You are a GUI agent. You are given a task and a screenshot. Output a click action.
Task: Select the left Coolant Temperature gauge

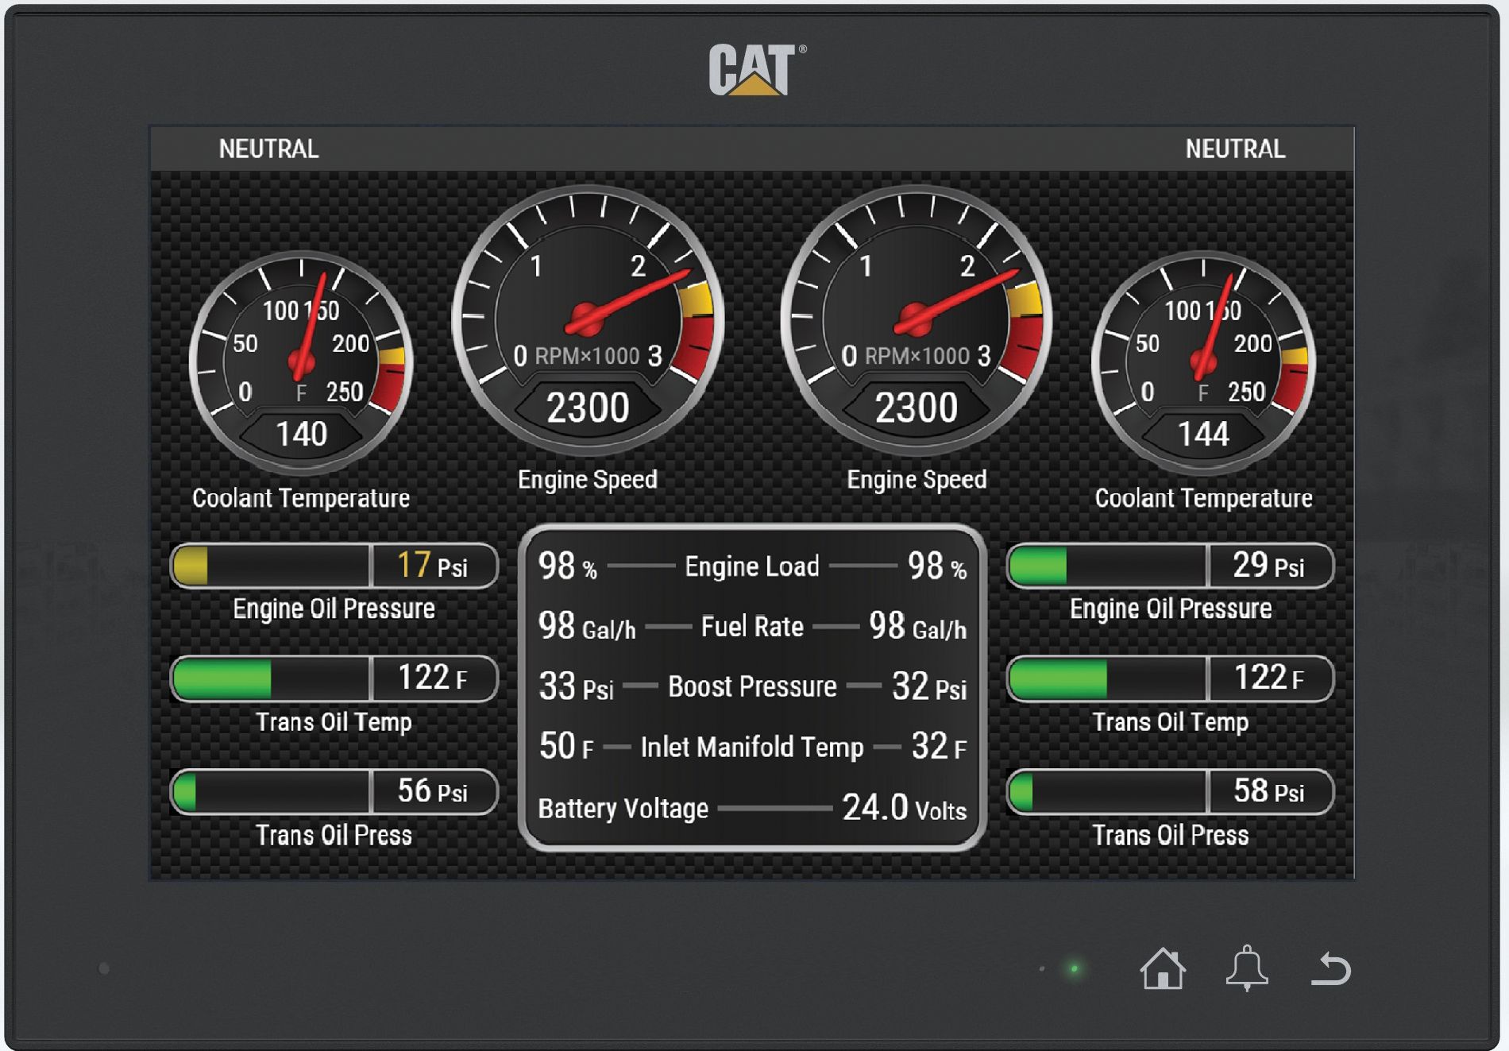coord(301,364)
